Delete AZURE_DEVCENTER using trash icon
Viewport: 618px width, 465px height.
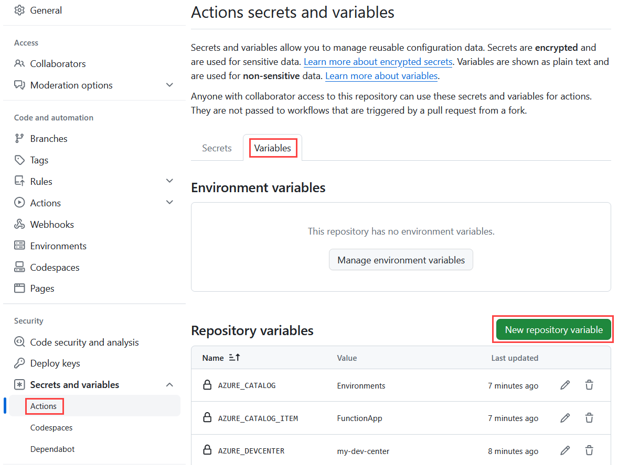[589, 450]
